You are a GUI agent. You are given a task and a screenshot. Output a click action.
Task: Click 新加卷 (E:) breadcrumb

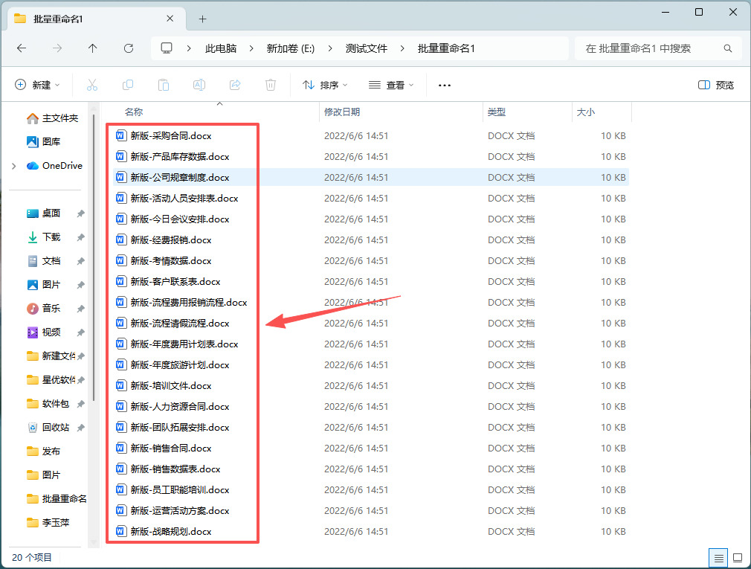click(290, 48)
